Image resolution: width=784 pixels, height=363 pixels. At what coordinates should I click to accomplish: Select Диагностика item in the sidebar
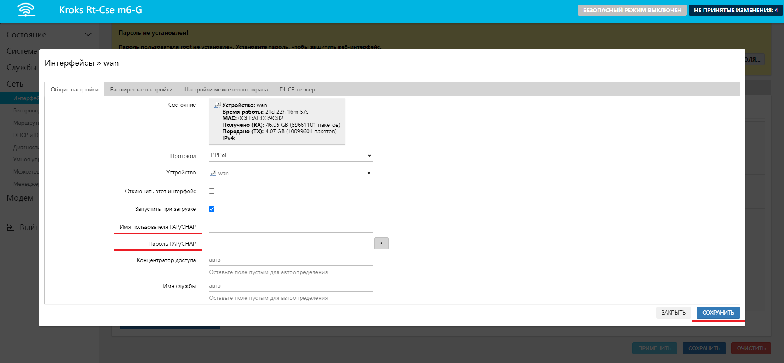pyautogui.click(x=26, y=148)
